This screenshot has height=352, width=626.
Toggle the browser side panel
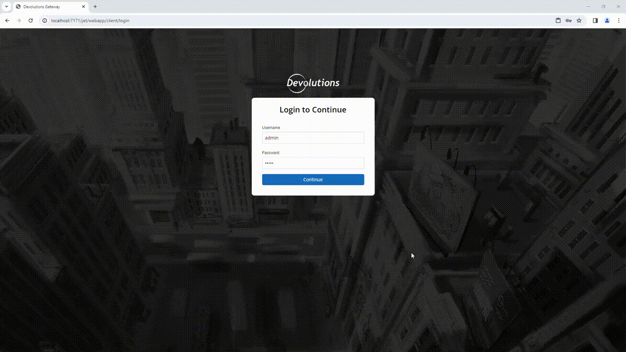[595, 21]
